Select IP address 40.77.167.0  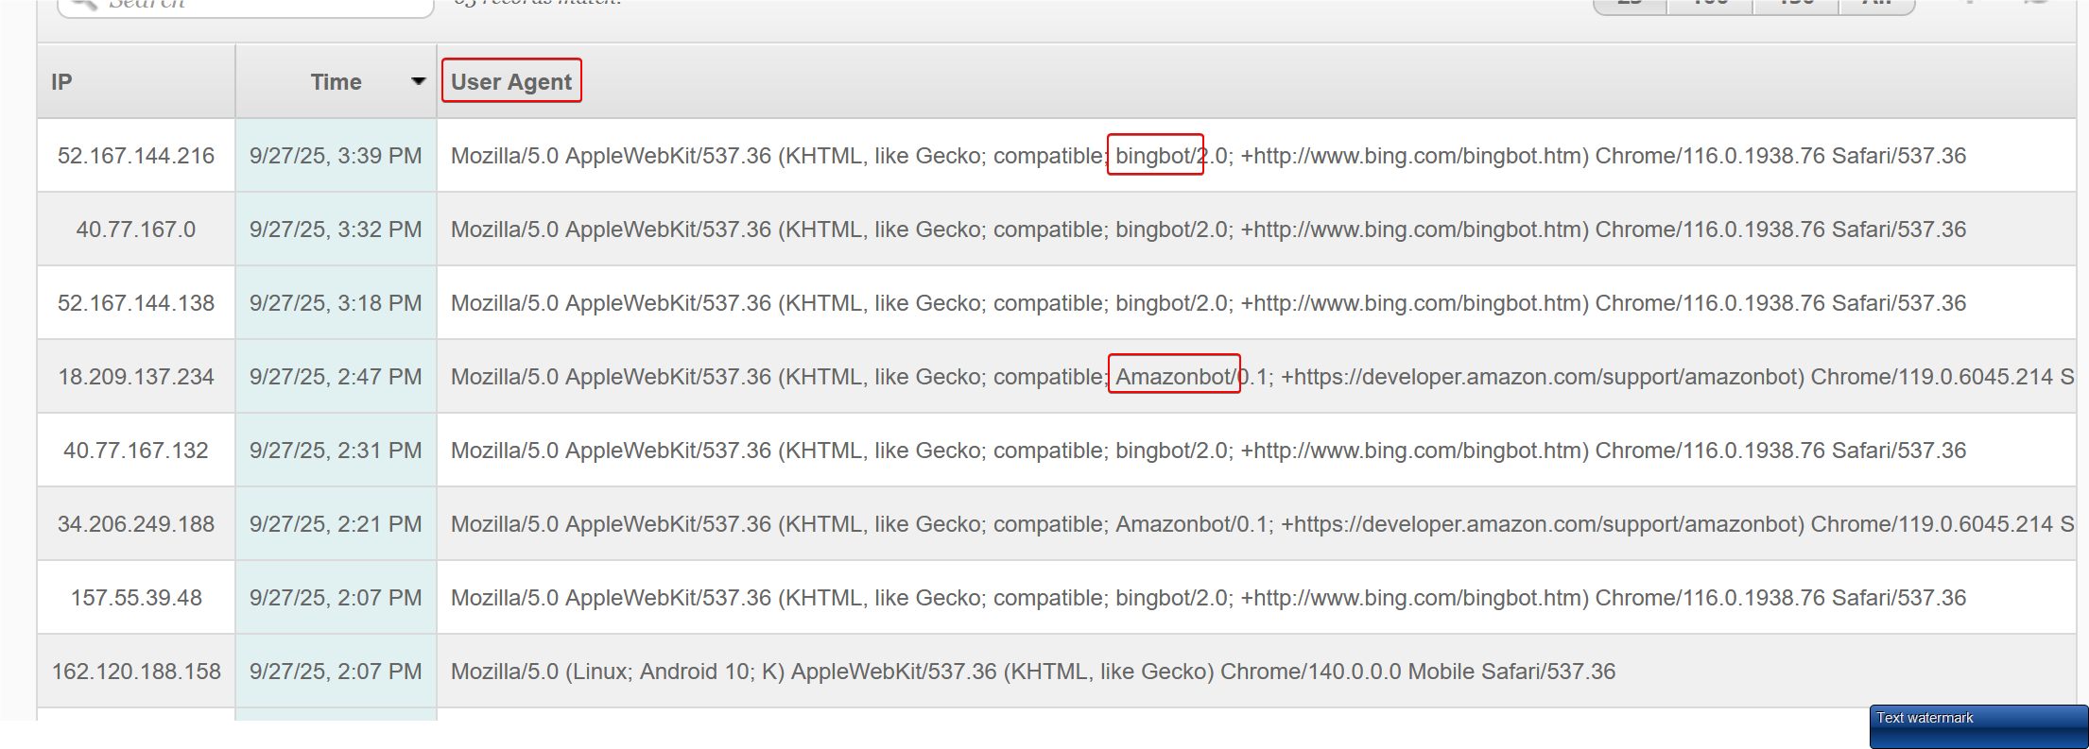click(x=136, y=230)
